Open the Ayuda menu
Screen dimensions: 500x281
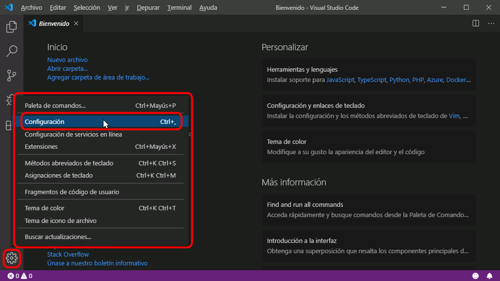point(208,7)
